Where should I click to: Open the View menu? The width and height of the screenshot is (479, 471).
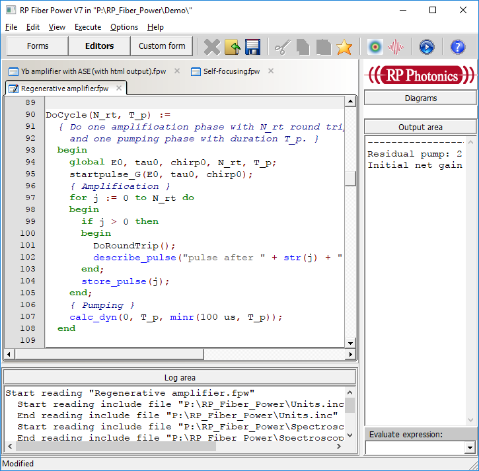pos(57,27)
